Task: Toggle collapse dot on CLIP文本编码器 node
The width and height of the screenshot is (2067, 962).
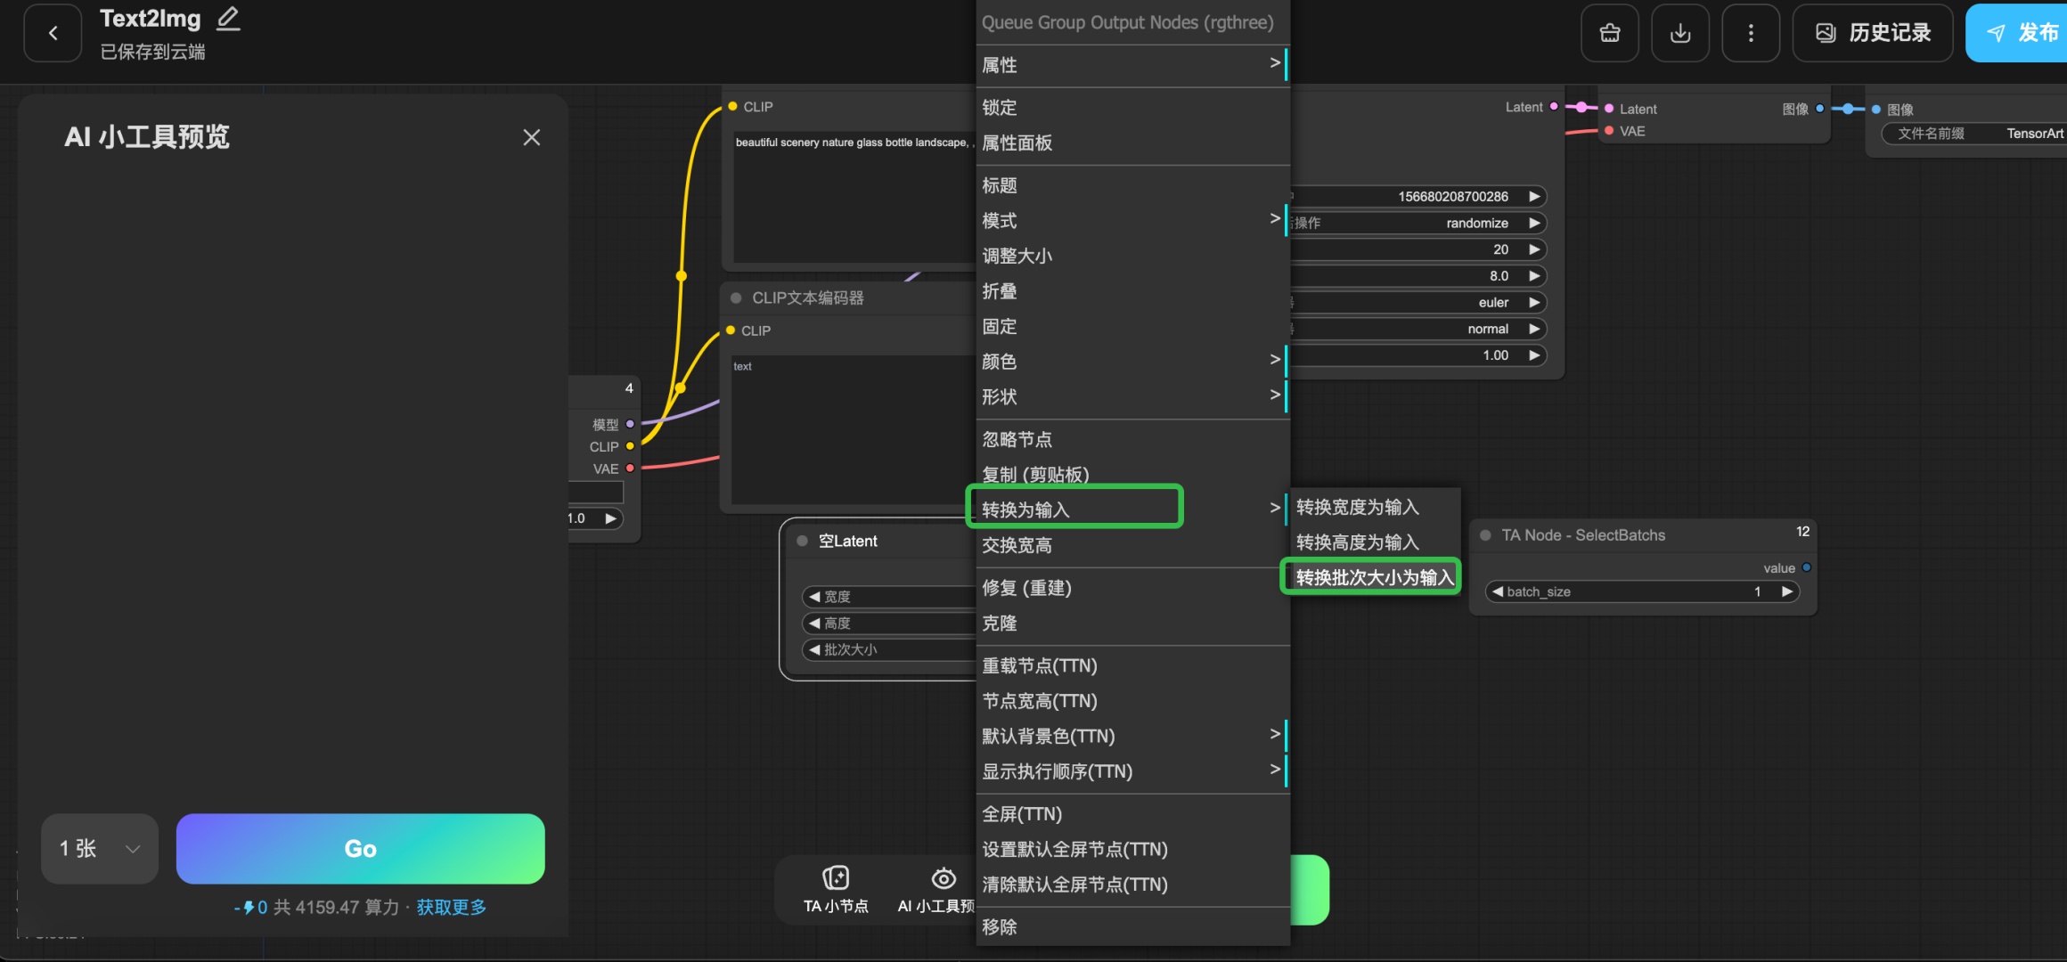Action: [x=736, y=298]
